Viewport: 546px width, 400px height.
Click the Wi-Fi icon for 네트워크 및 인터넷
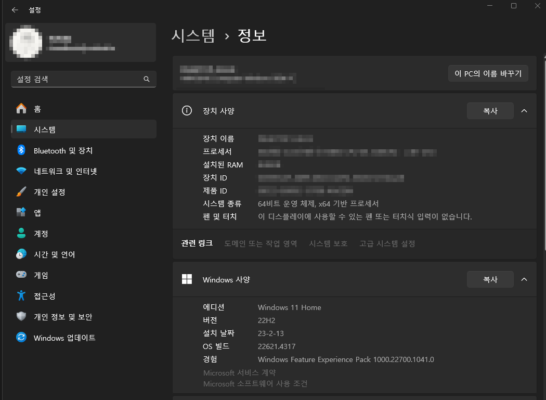[21, 171]
